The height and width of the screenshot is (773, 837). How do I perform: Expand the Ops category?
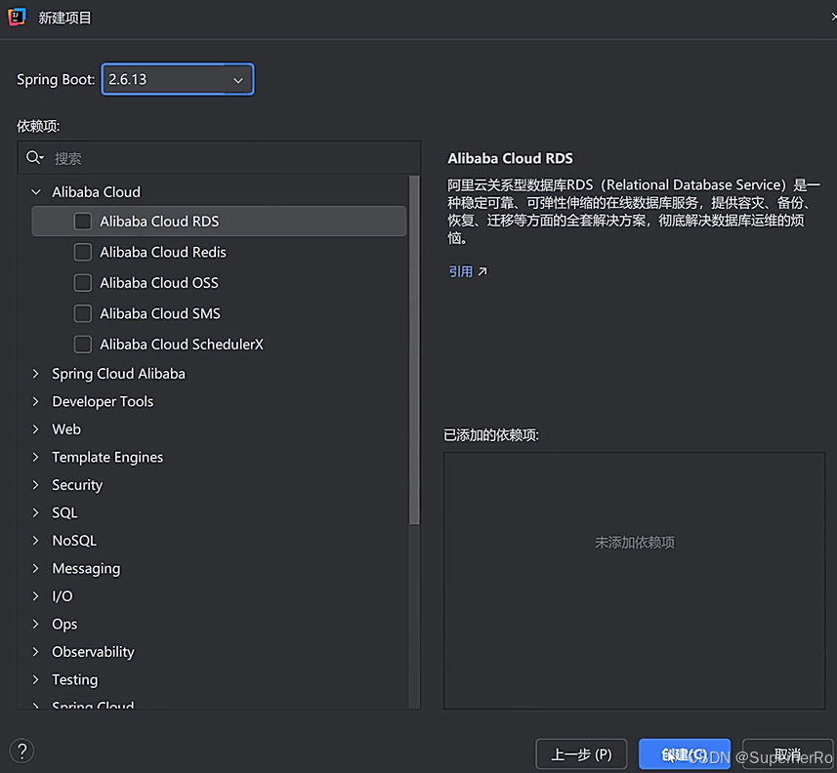coord(36,624)
